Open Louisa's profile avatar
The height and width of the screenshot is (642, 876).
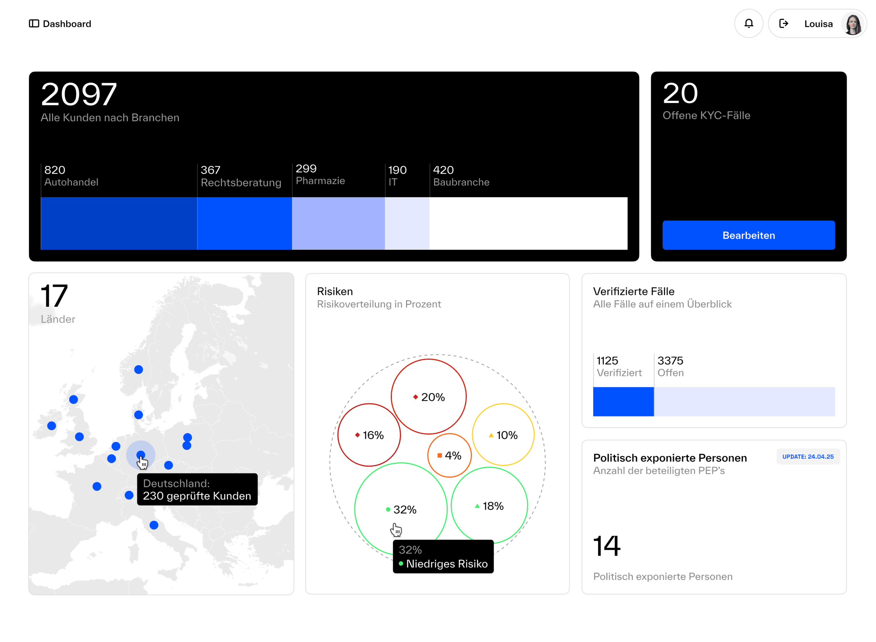click(853, 24)
